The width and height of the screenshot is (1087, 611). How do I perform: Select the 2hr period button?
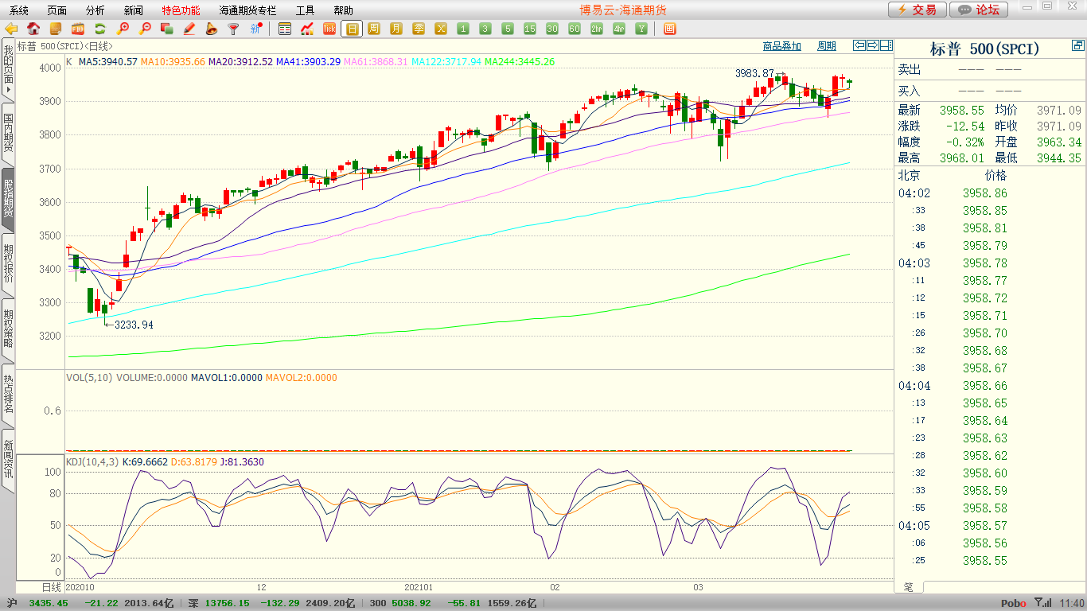597,29
